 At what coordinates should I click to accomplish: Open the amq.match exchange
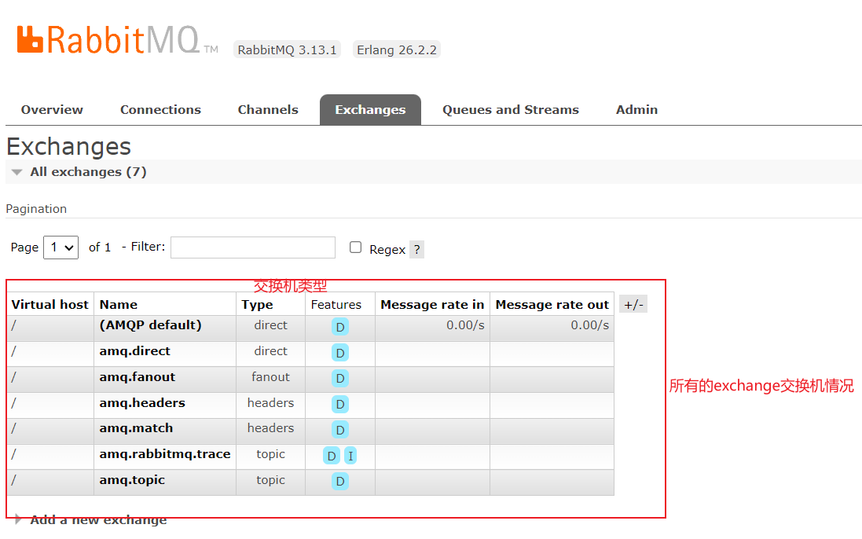tap(137, 428)
